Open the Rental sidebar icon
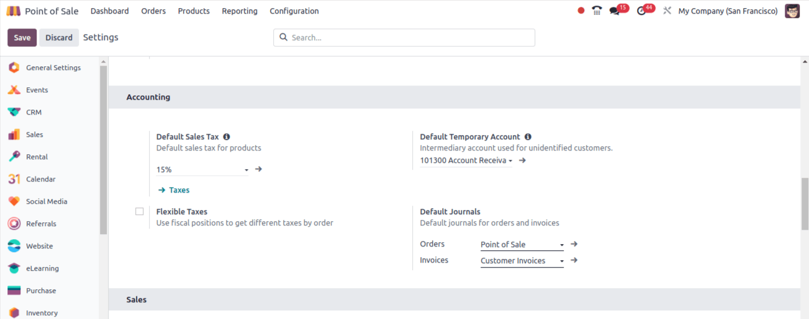The width and height of the screenshot is (809, 319). pos(14,157)
